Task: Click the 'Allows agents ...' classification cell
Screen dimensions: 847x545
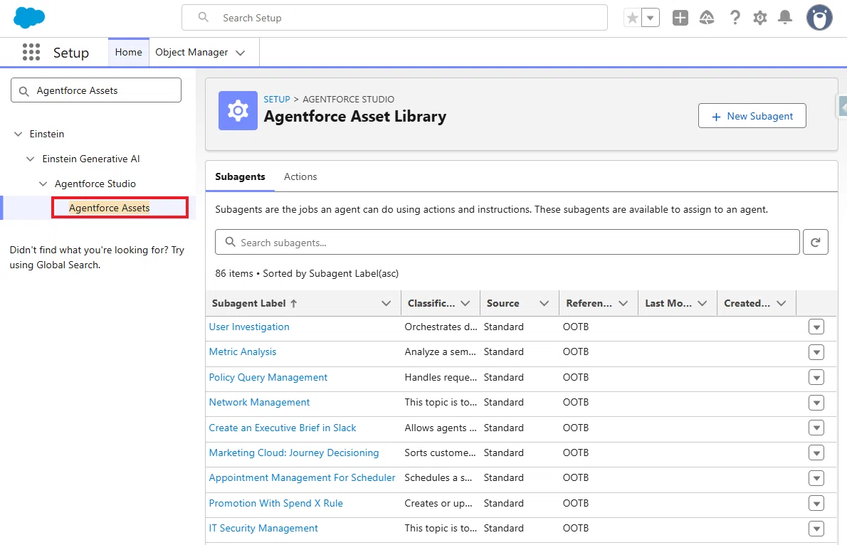Action: 441,428
